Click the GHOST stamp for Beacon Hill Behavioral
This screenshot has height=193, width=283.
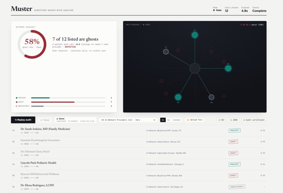[233, 175]
